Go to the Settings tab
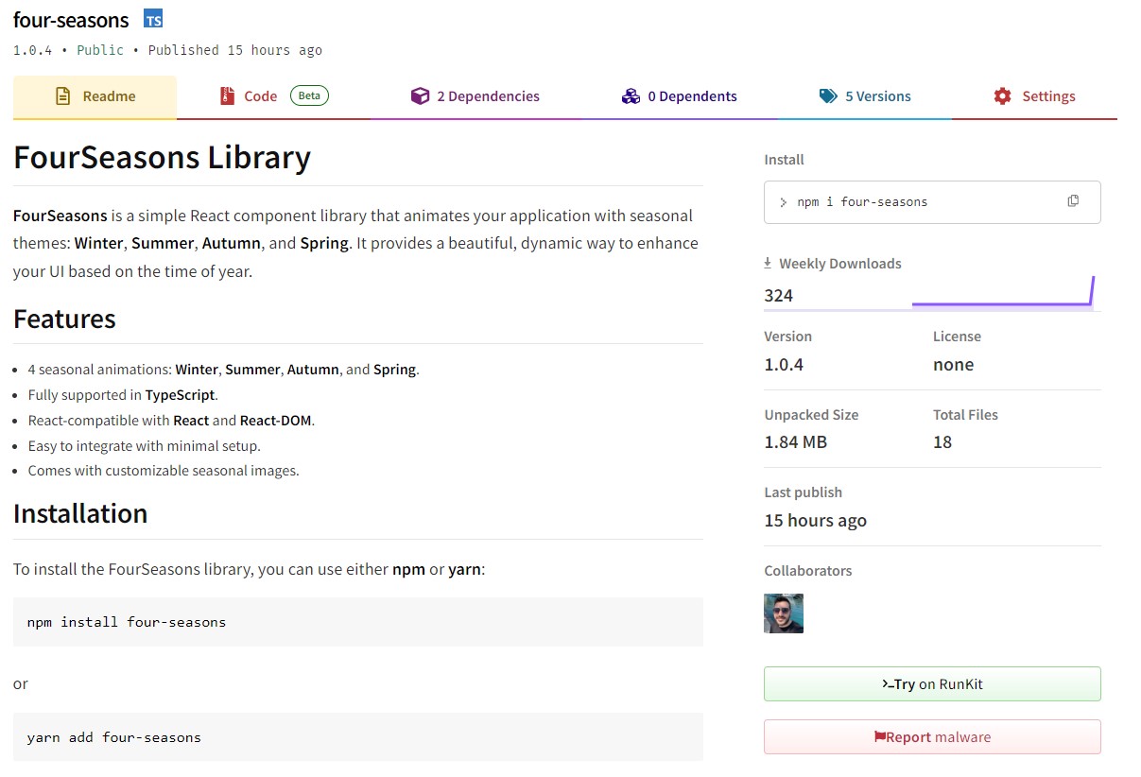Screen dimensions: 1141x777 pos(1034,96)
